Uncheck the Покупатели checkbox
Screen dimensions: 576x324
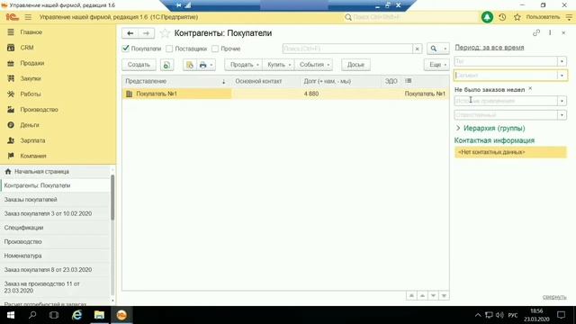click(126, 48)
